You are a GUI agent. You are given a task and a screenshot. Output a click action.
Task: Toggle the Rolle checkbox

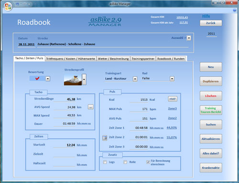125,162
